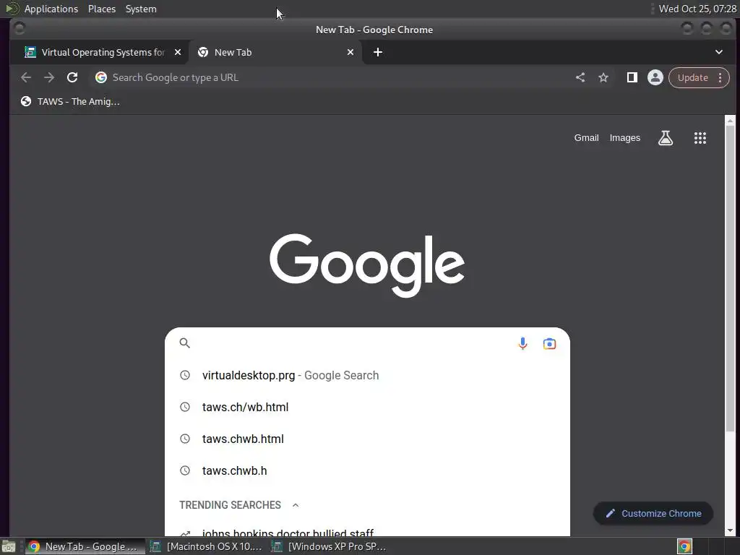Click the history clock beside taws.ch/wb.html
This screenshot has width=740, height=555.
[x=185, y=407]
